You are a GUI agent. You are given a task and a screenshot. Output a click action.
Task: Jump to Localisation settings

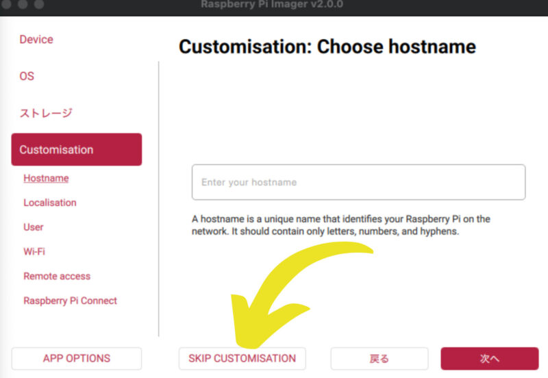tap(50, 203)
